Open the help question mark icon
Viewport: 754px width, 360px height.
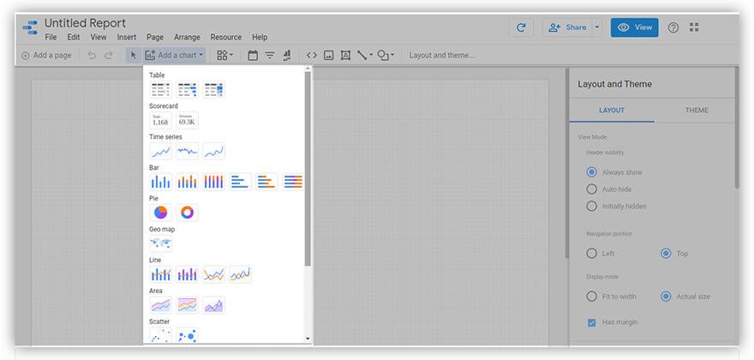point(673,27)
